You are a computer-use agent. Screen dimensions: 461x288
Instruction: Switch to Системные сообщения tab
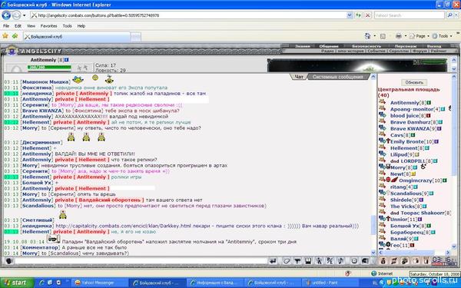coord(338,77)
